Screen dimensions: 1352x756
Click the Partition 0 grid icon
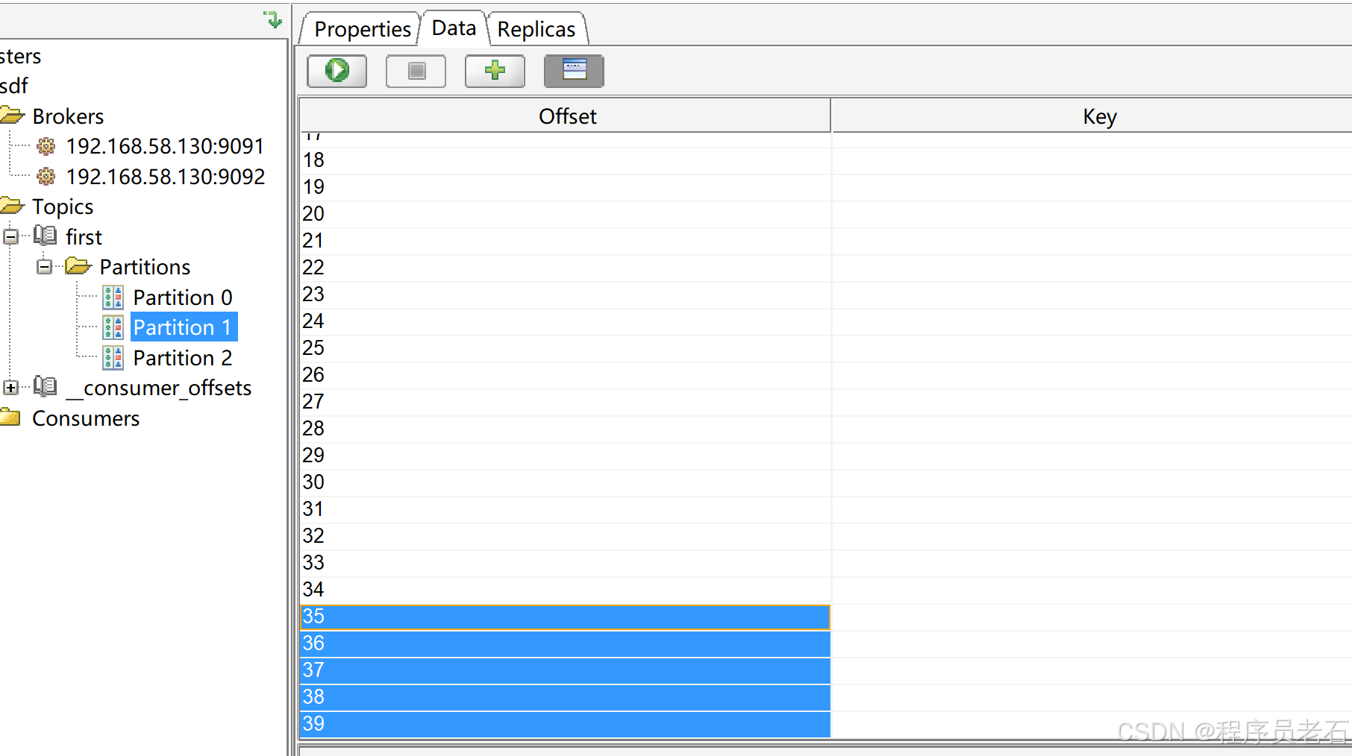tap(113, 297)
